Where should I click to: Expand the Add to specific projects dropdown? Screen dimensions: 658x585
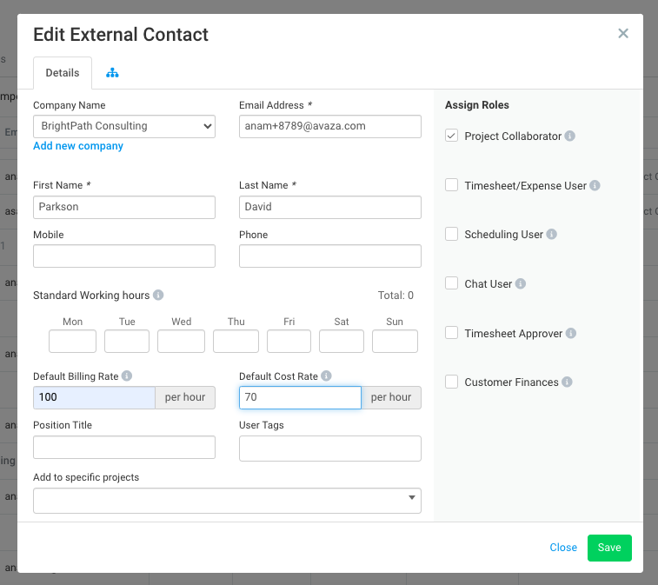coord(227,500)
